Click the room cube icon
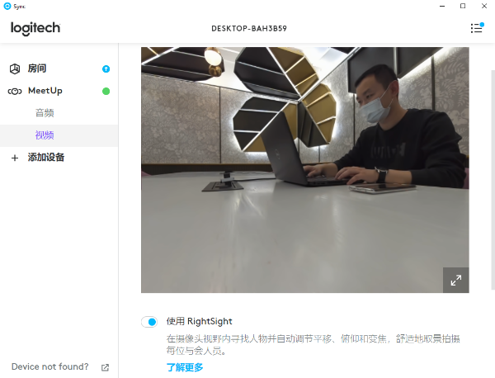495x378 pixels. point(15,69)
